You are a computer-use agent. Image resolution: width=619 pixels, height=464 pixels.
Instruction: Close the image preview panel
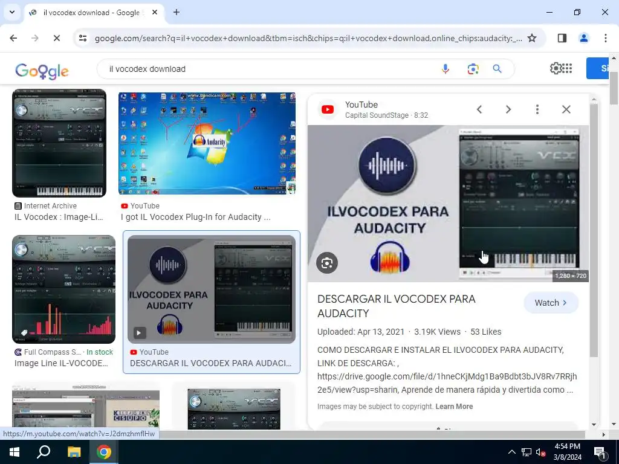566,109
